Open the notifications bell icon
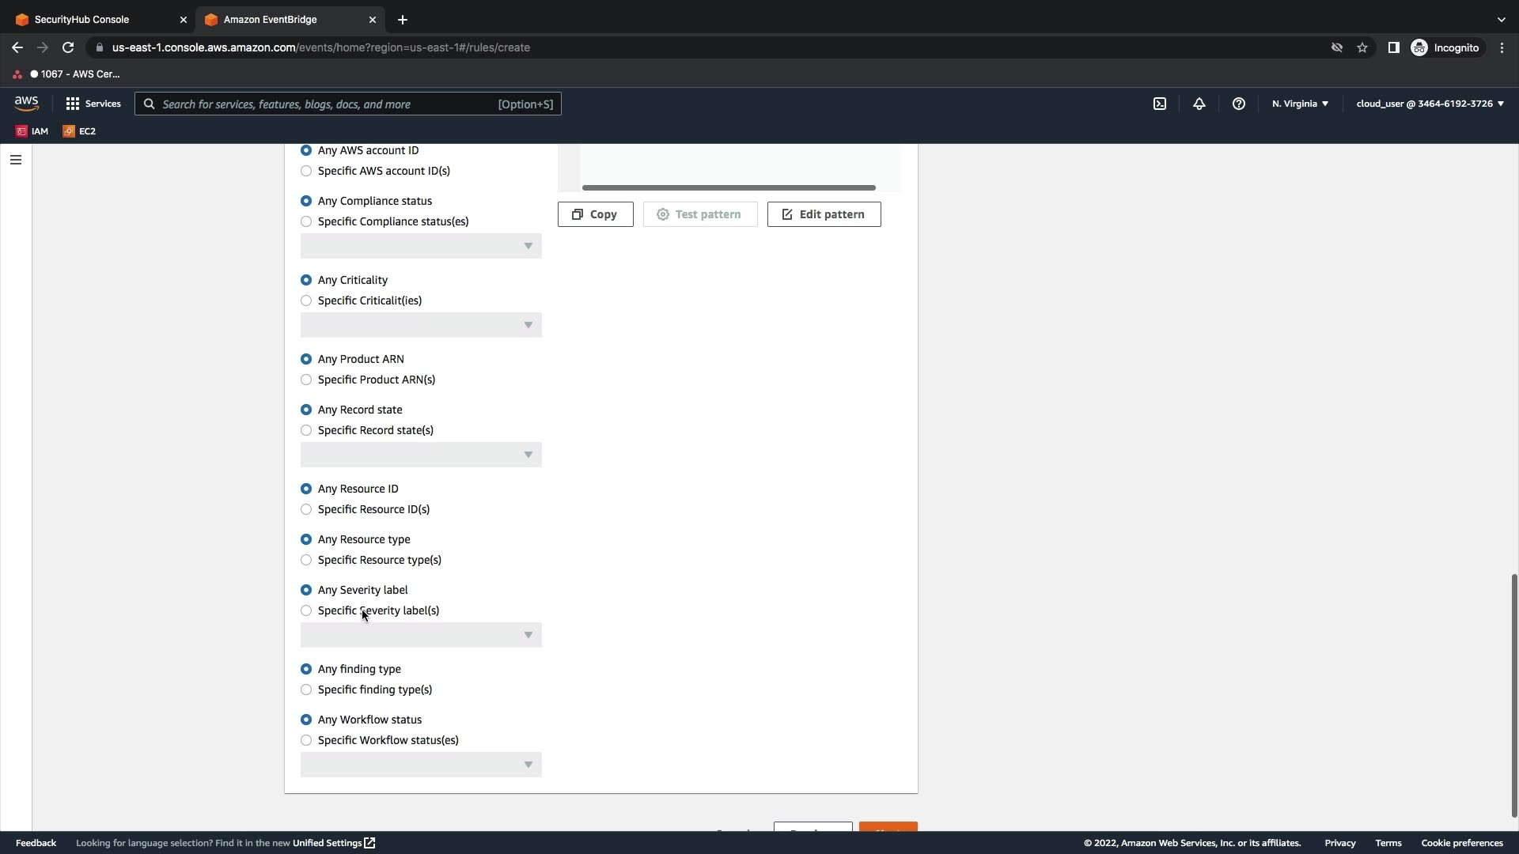This screenshot has height=854, width=1519. 1199,104
